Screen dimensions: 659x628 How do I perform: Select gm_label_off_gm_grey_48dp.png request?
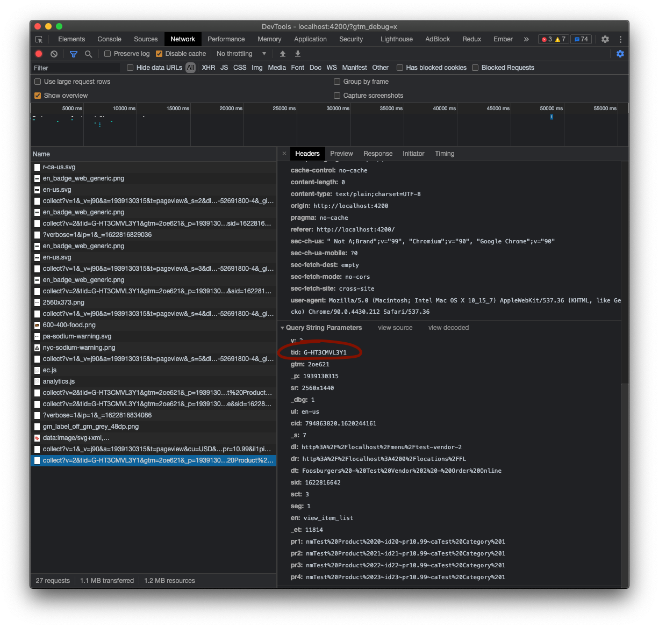click(153, 427)
